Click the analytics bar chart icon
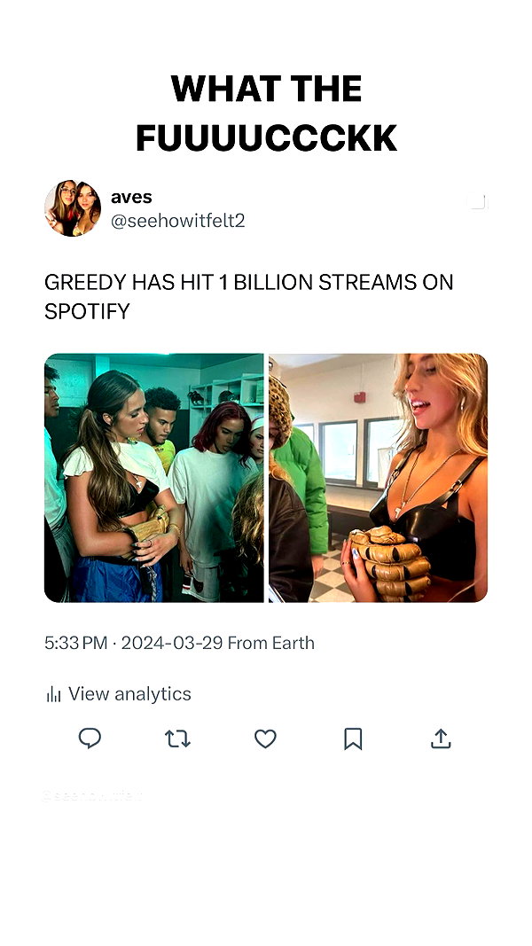Screen dimensions: 532x946 (x=54, y=694)
